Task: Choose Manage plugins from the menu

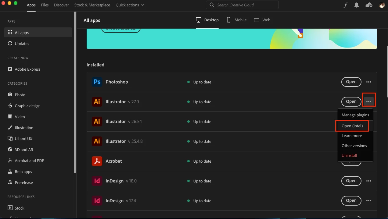Action: coord(355,115)
